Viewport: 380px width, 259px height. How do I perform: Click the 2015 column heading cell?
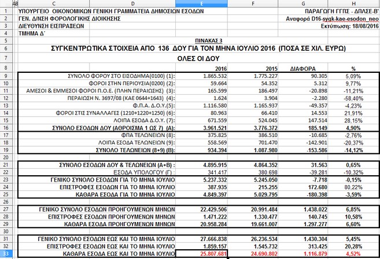(253, 69)
